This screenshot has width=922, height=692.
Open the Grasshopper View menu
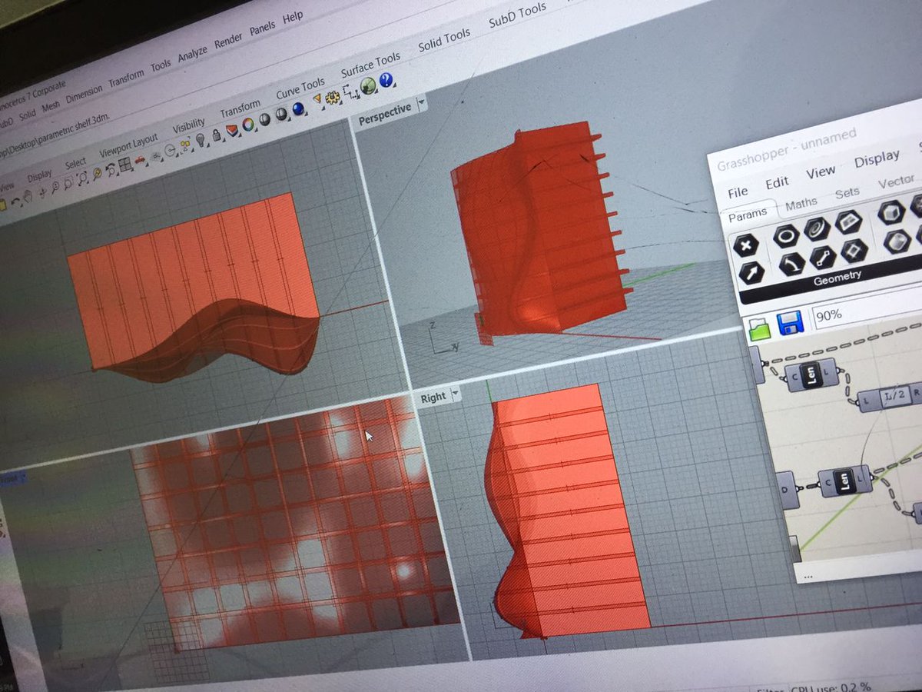coord(821,172)
